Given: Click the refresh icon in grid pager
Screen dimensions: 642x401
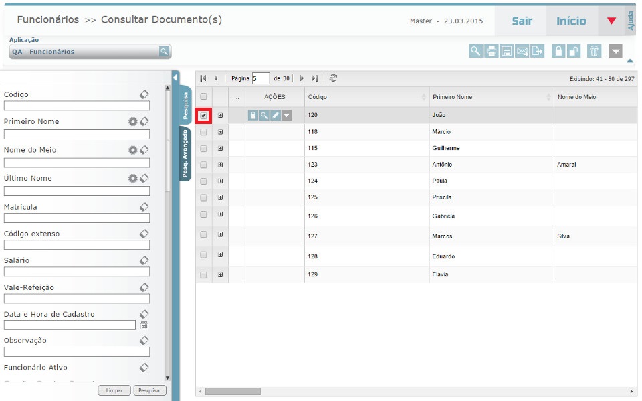Looking at the screenshot, I should tap(334, 78).
